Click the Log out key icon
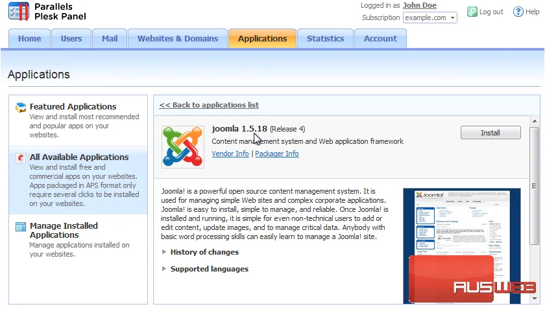The image size is (545, 311). point(472,12)
